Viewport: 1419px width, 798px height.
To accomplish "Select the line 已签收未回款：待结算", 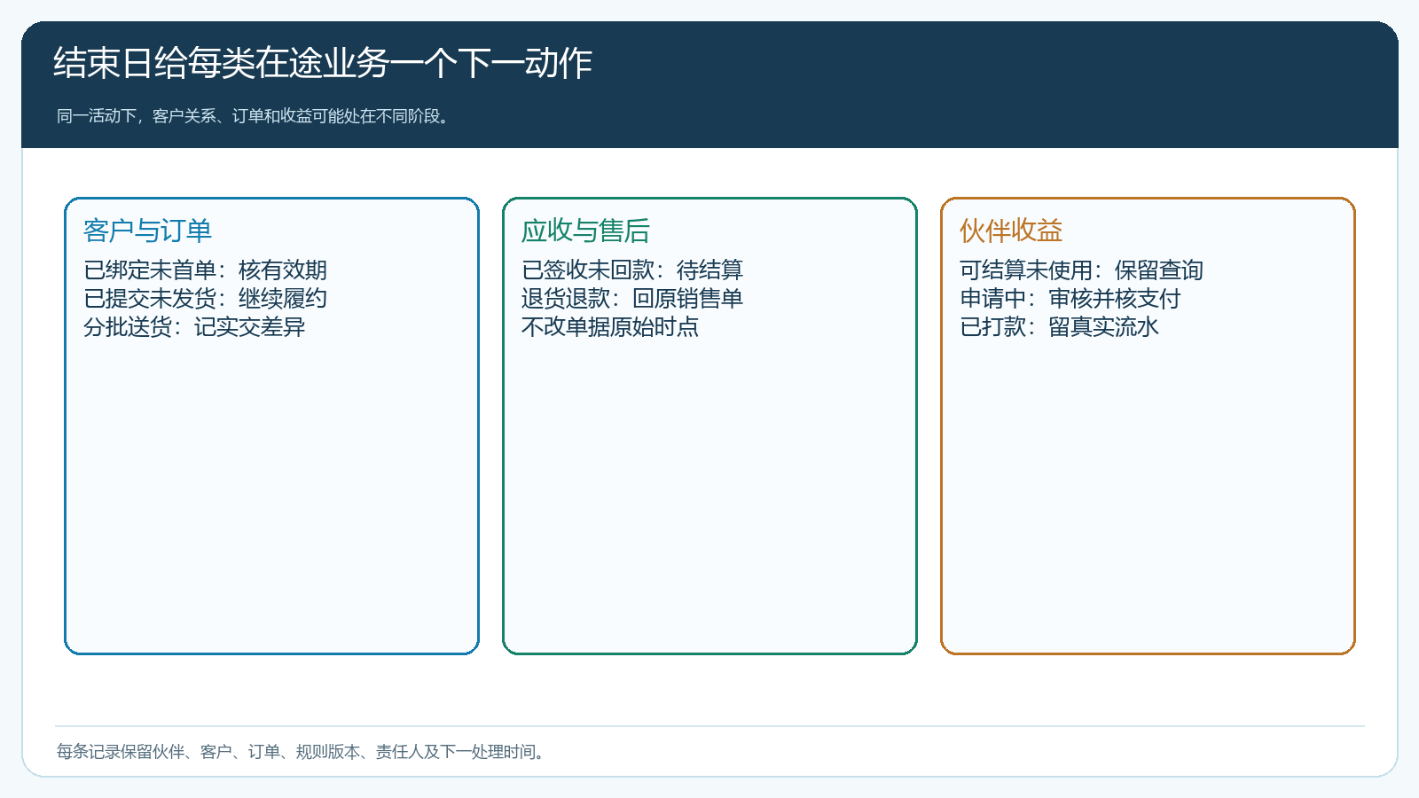I will tap(632, 270).
